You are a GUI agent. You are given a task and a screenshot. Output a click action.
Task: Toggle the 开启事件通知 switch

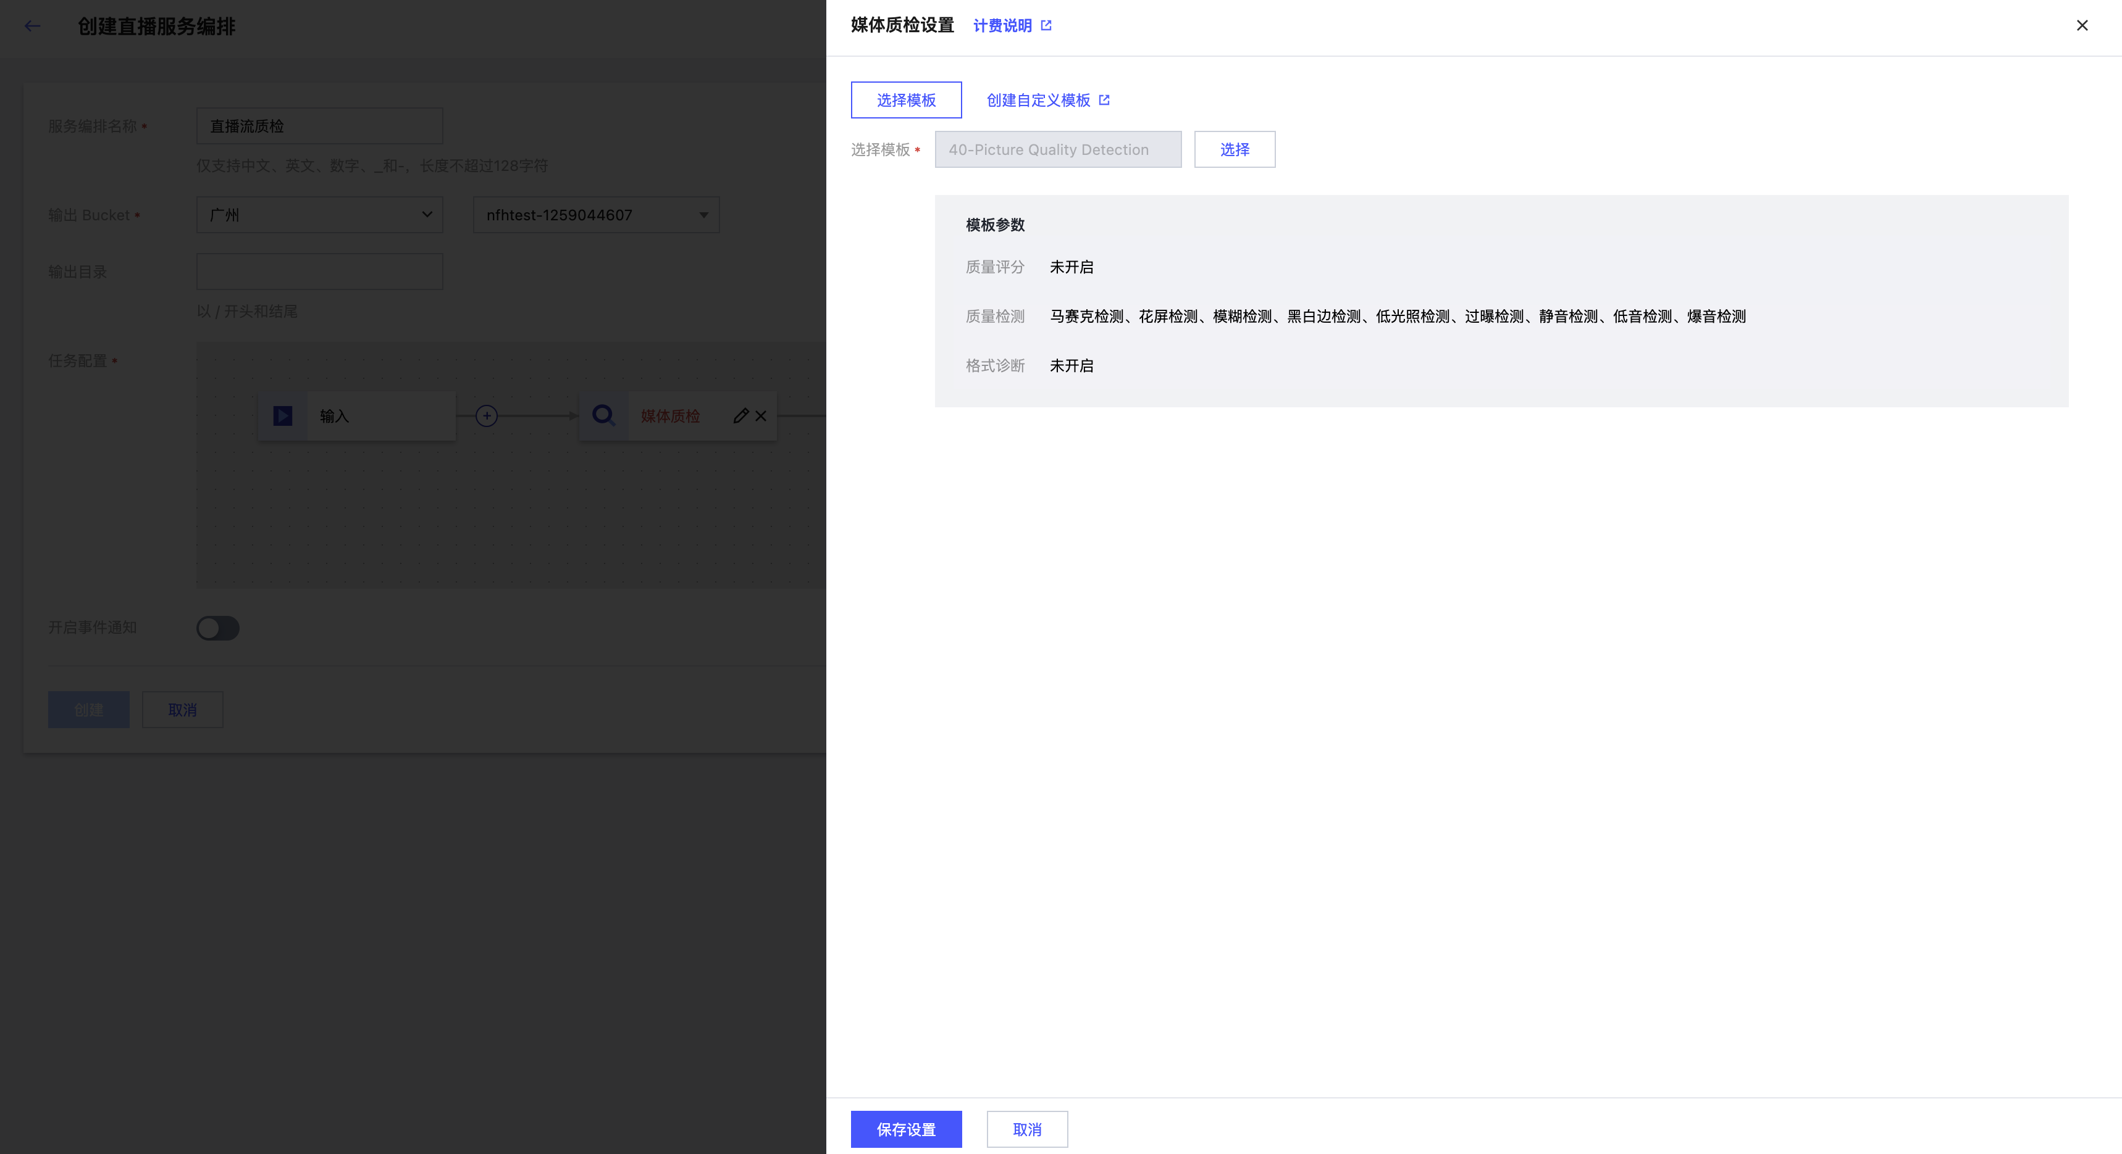coord(217,628)
